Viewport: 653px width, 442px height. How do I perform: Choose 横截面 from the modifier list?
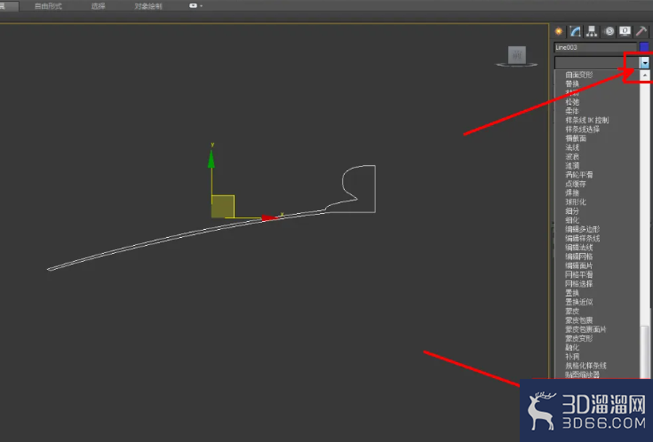point(576,138)
